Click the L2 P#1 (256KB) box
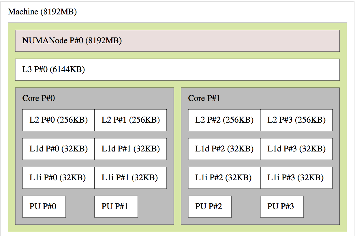The height and width of the screenshot is (236, 355). click(131, 120)
